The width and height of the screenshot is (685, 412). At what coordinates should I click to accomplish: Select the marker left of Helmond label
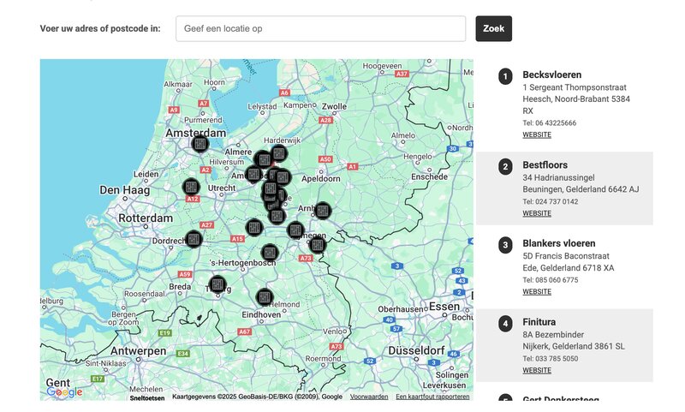tap(264, 297)
